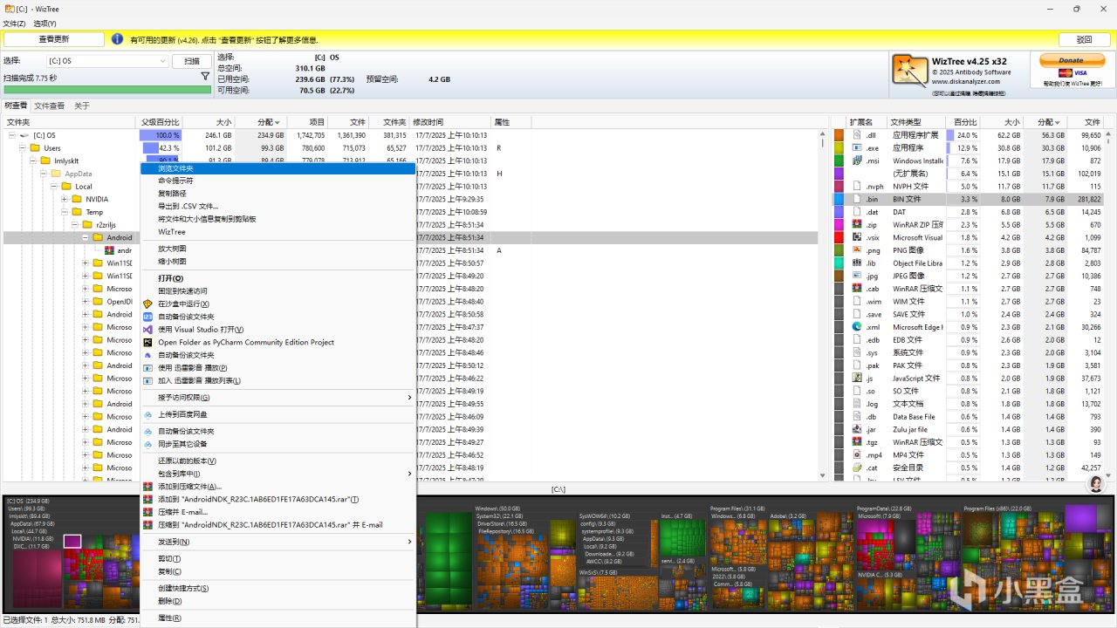Sort by the 修改时间 column header
Image resolution: width=1117 pixels, height=628 pixels.
450,122
